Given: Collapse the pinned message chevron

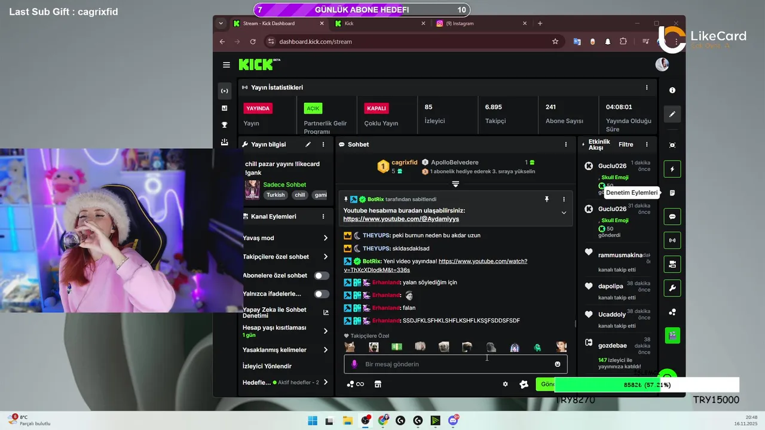Looking at the screenshot, I should [564, 213].
